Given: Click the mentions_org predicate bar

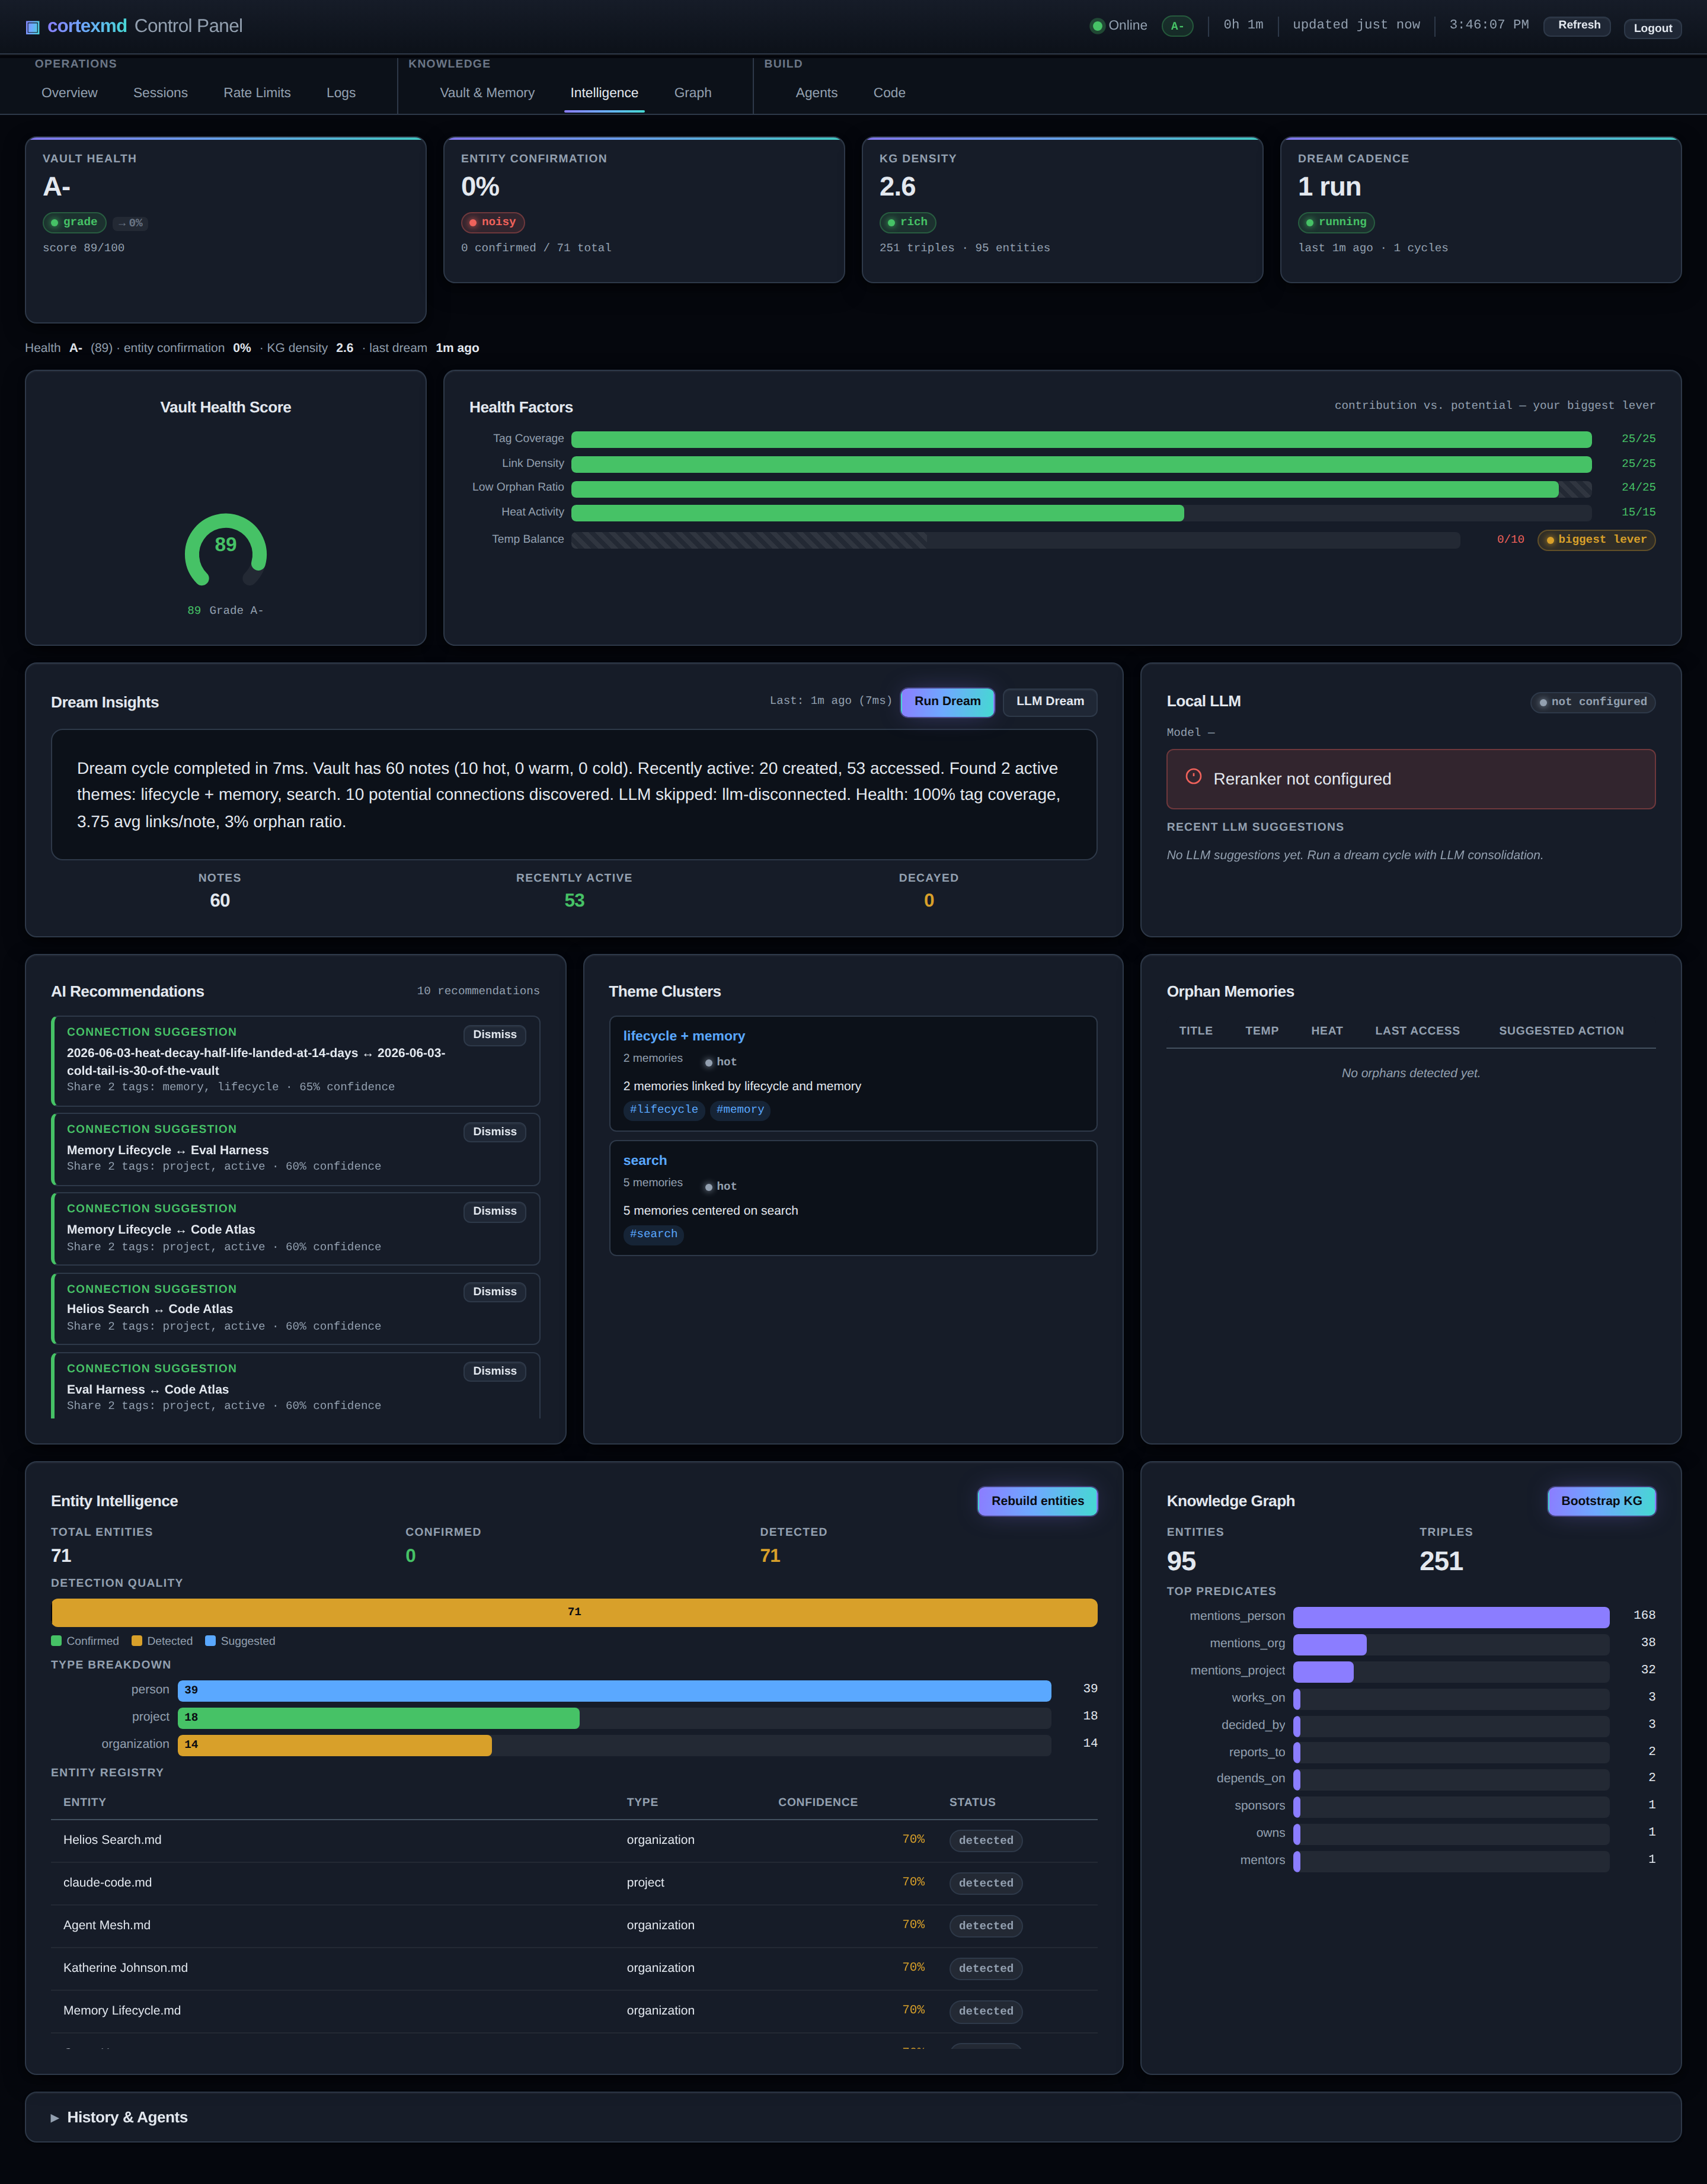Looking at the screenshot, I should click(x=1451, y=1644).
